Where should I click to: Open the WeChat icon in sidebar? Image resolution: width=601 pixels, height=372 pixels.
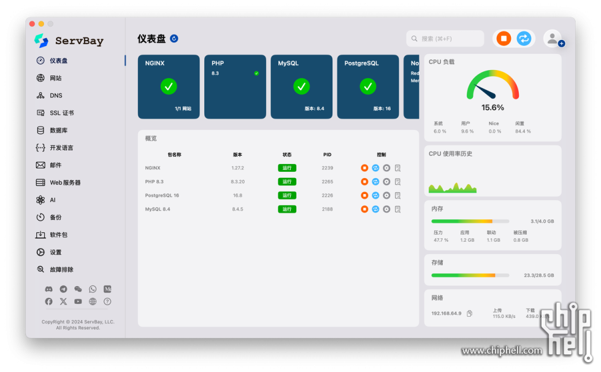click(78, 289)
